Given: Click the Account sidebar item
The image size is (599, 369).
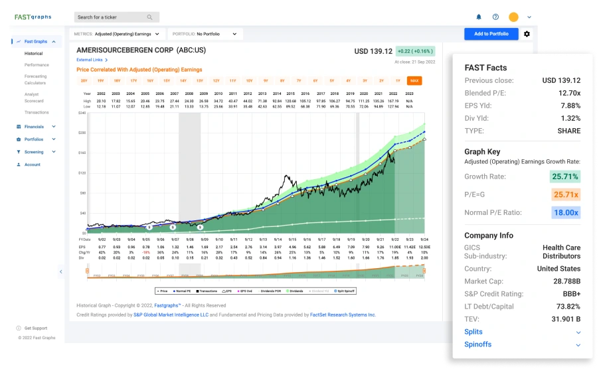Looking at the screenshot, I should click(32, 165).
